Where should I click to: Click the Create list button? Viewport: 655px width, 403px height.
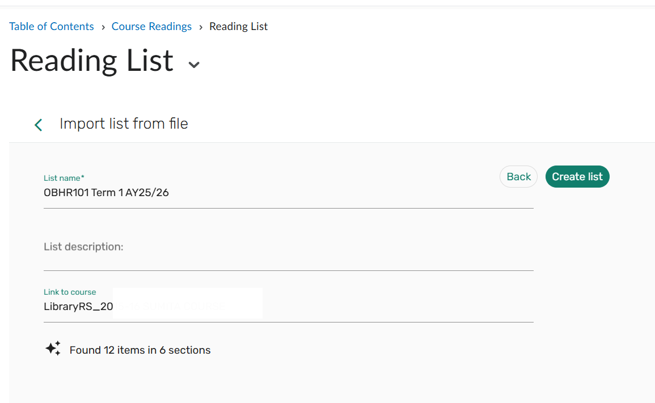pos(577,177)
